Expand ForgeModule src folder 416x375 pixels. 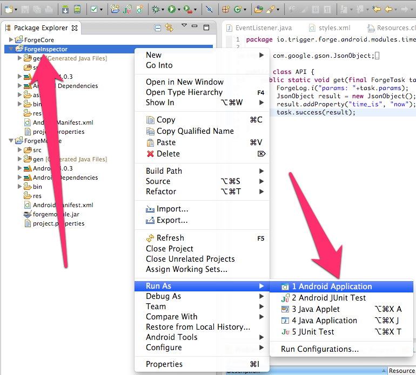pyautogui.click(x=19, y=150)
